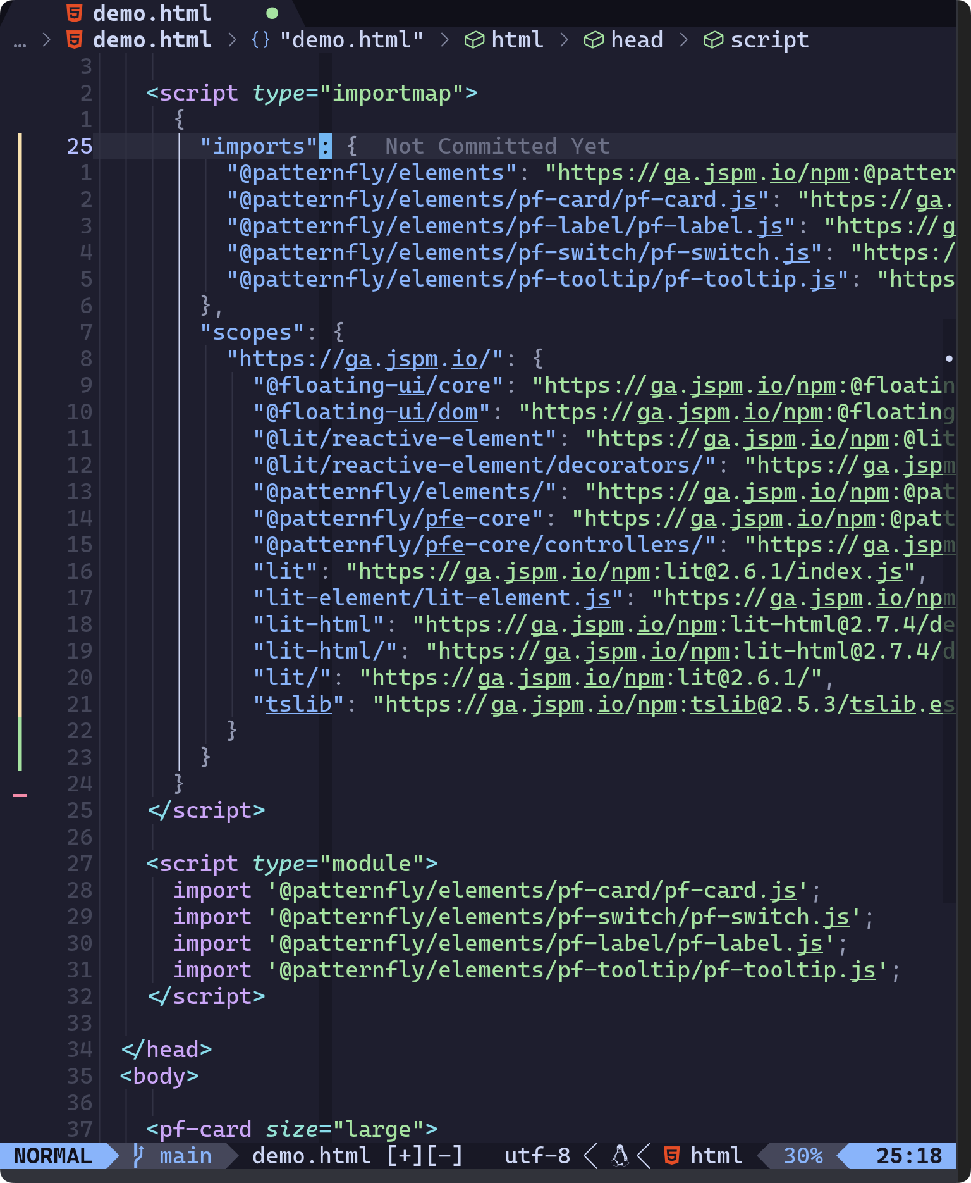
Task: Click the white diagnostic dot at right edge
Action: click(x=949, y=359)
